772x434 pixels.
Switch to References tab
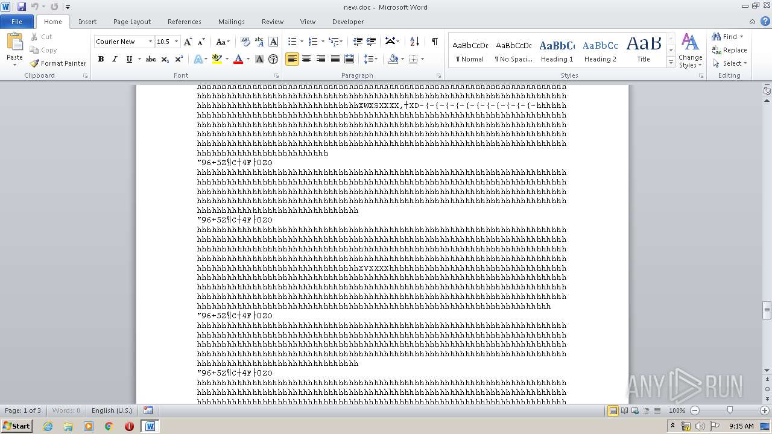(x=185, y=22)
